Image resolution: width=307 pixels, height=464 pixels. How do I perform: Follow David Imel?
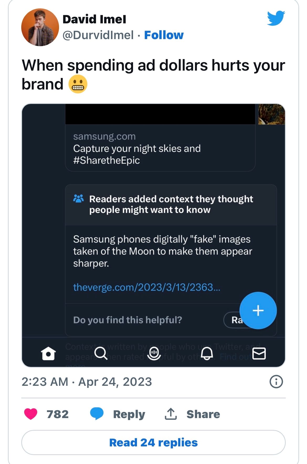click(164, 35)
